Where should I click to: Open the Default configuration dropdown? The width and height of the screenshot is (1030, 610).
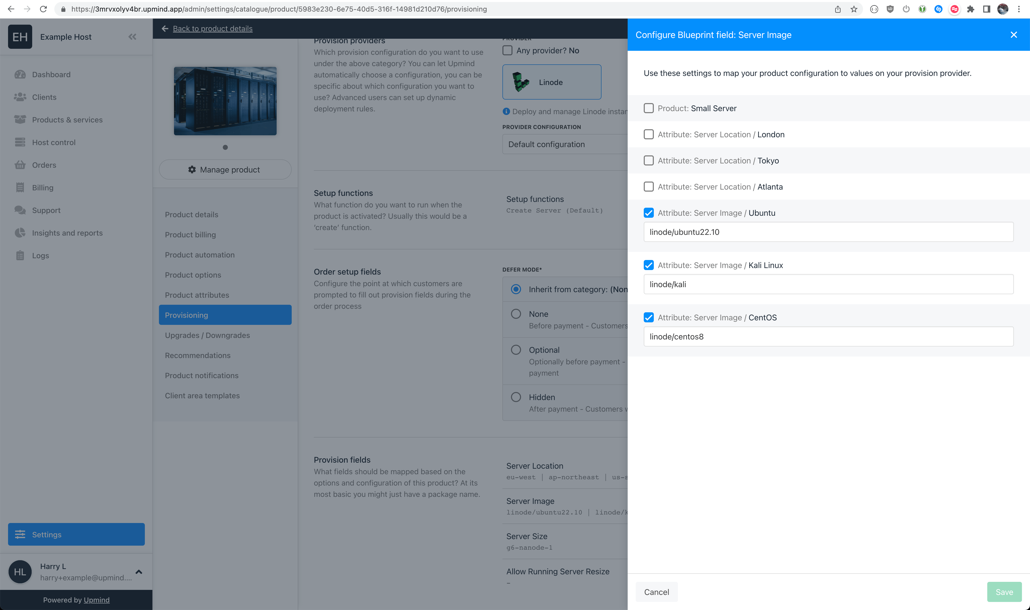[x=565, y=144]
